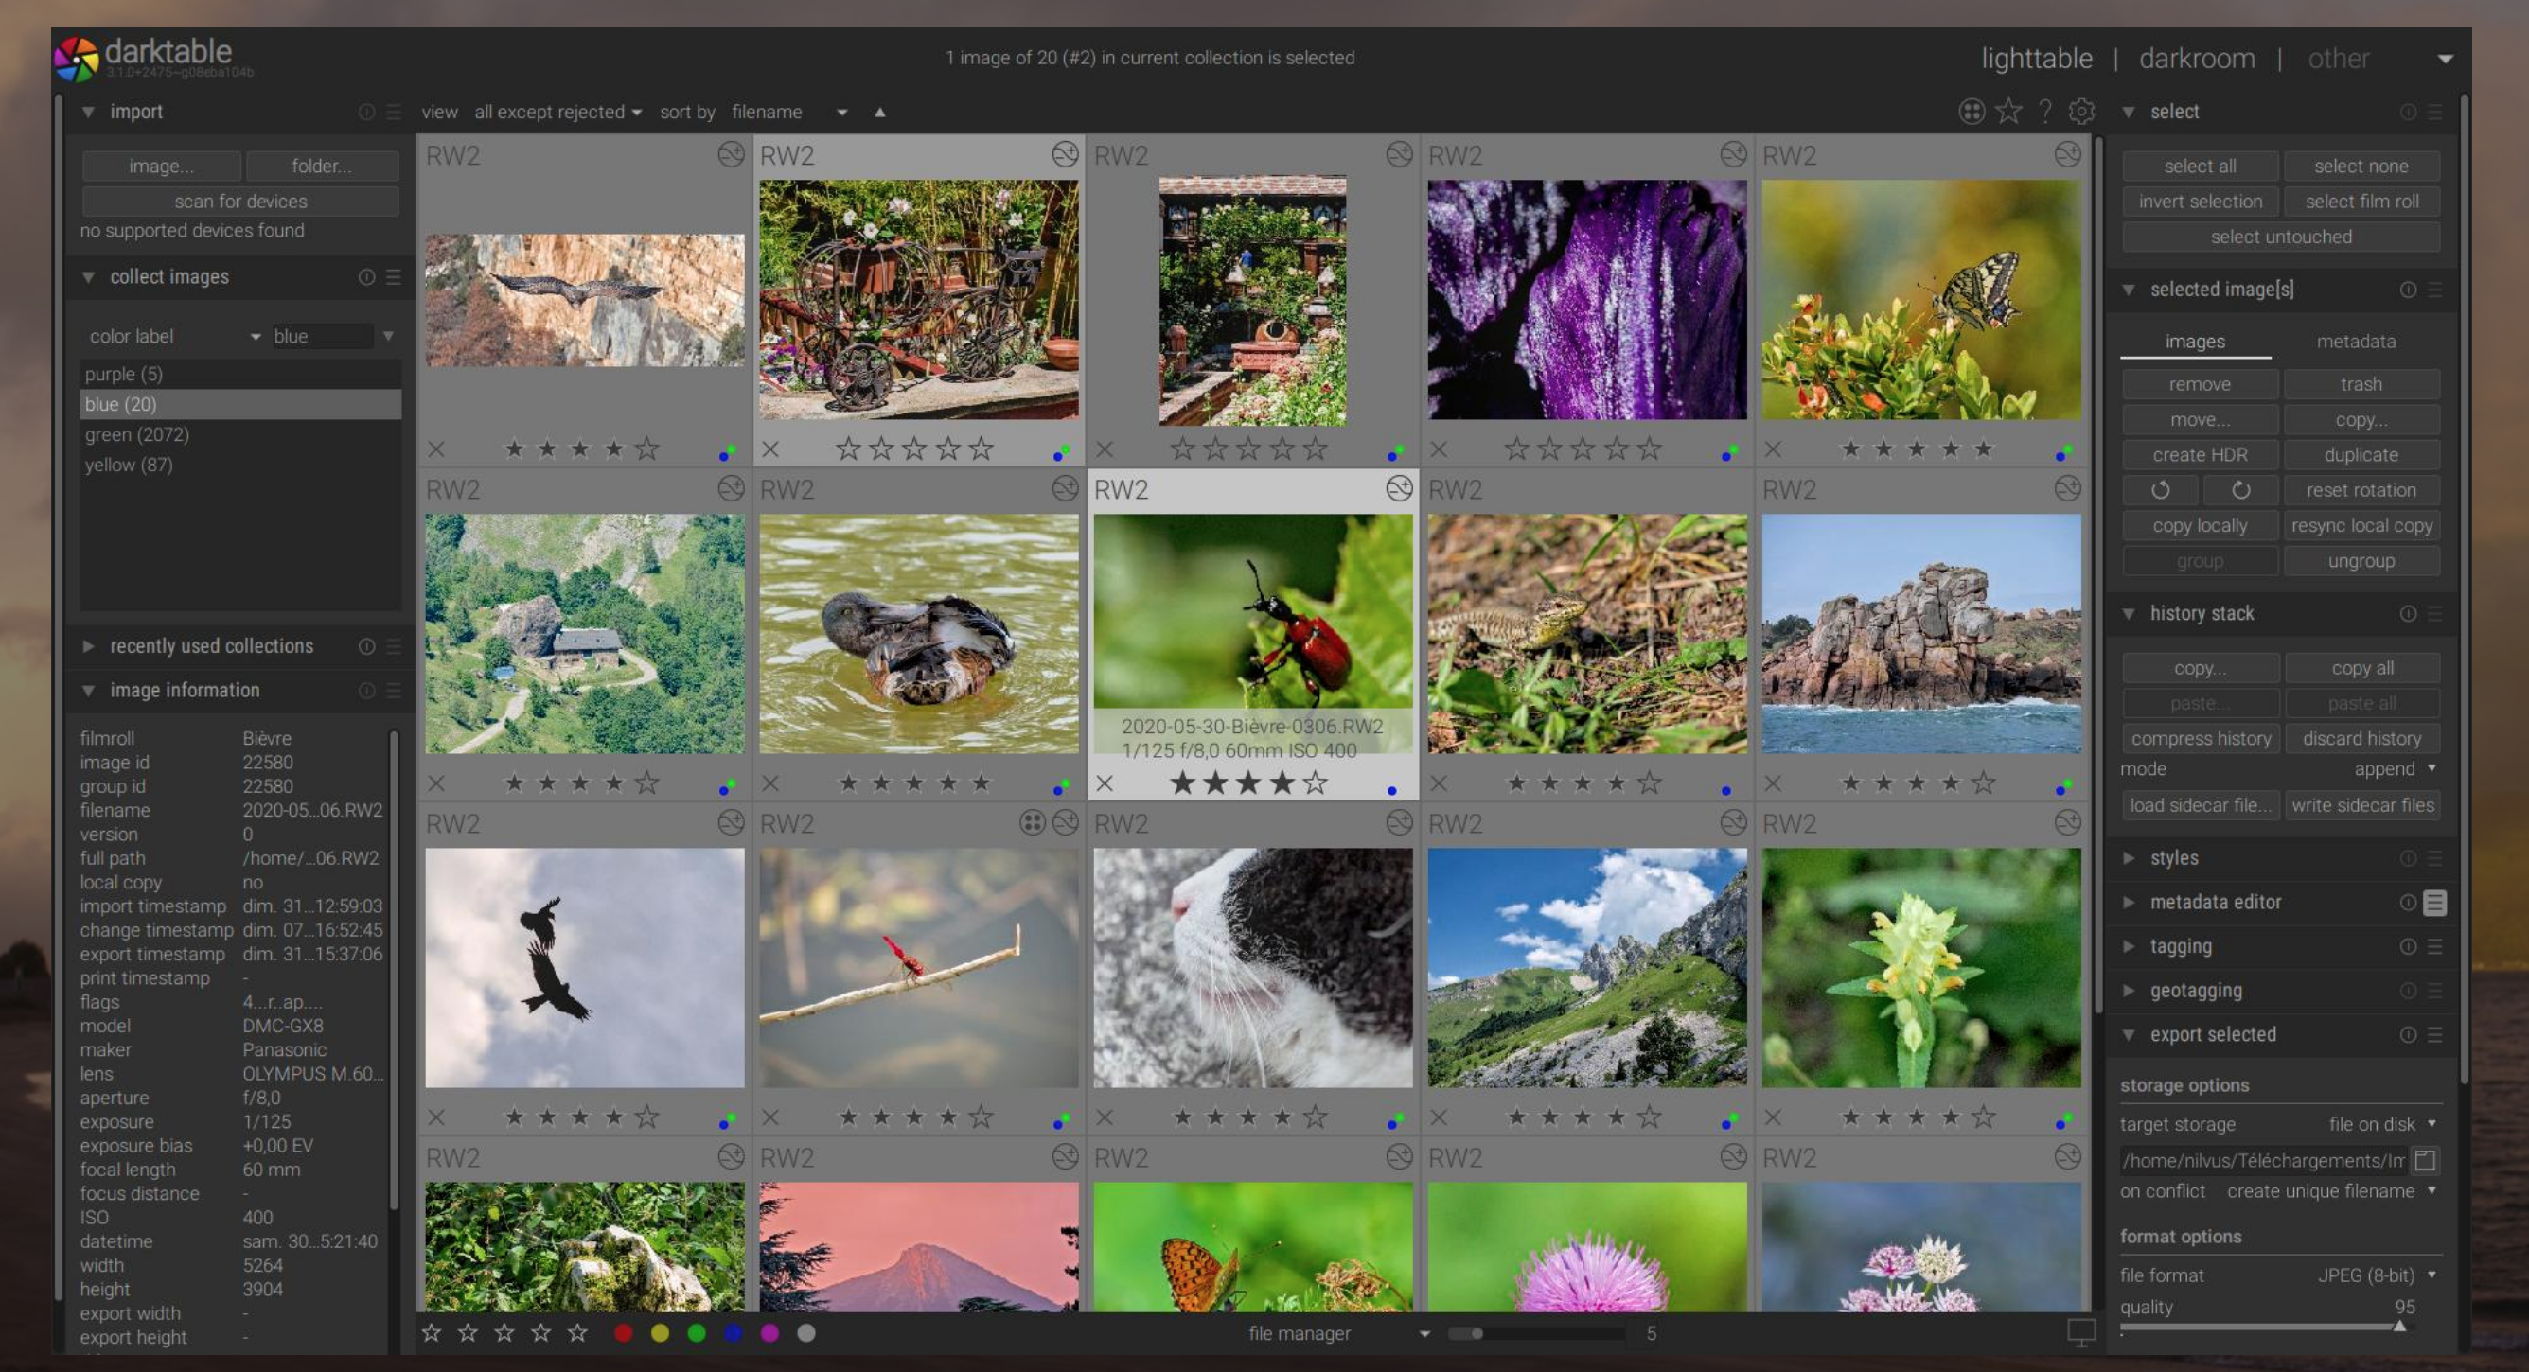Open the file format JPEG dropdown
The height and width of the screenshot is (1372, 2529).
(x=2376, y=1275)
